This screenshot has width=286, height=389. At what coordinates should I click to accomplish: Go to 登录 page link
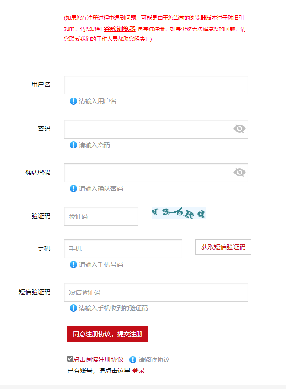[138, 371]
